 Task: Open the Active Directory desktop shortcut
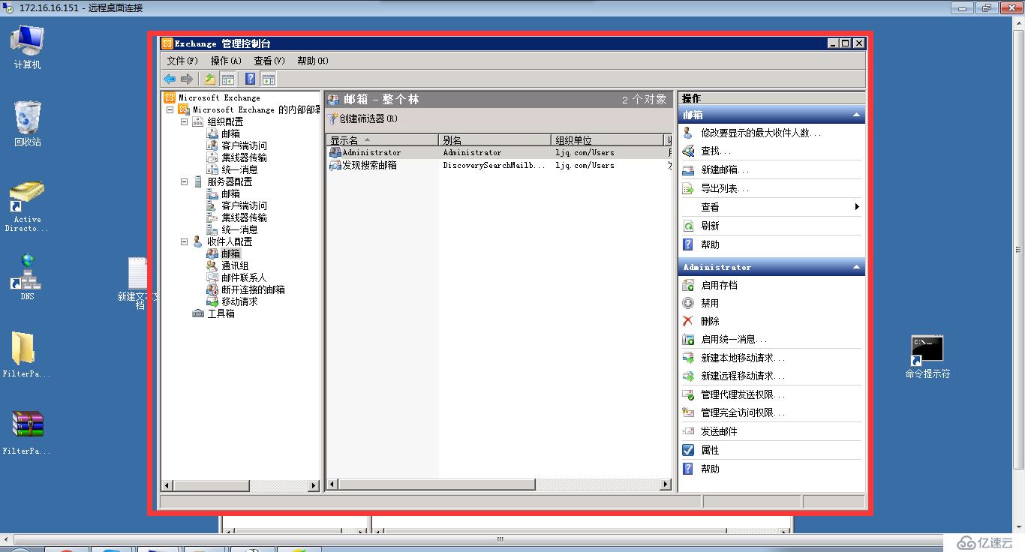27,206
